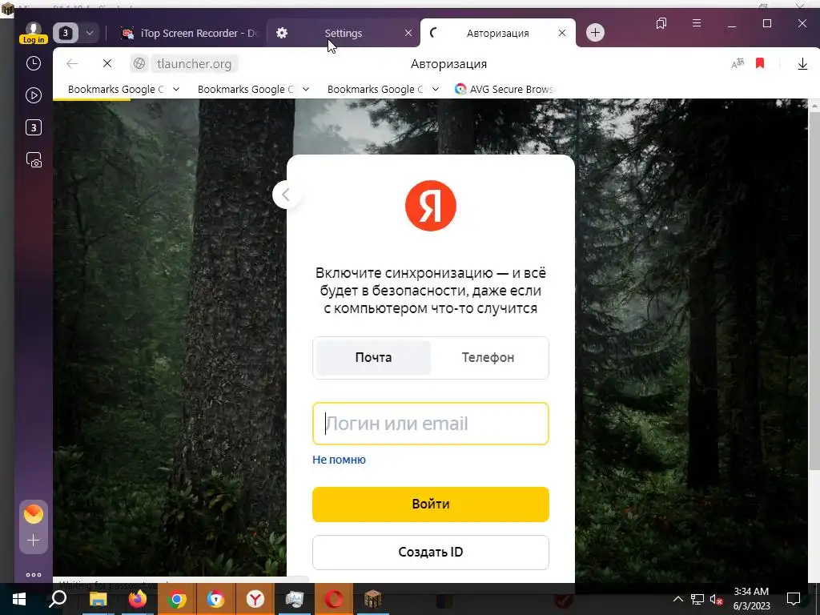Stop page loading with the X button
Screen dimensions: 820x615
pyautogui.click(x=107, y=63)
